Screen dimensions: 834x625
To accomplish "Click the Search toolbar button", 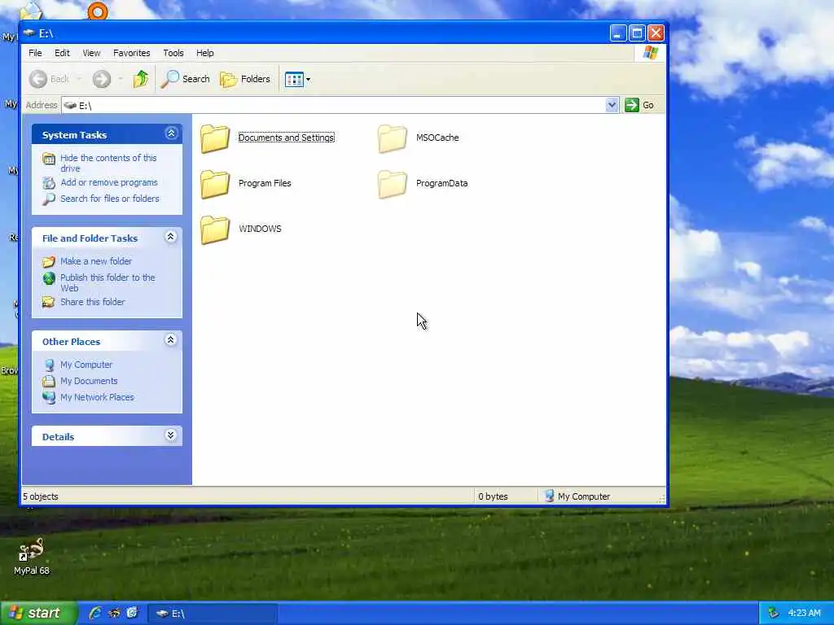I will (x=186, y=79).
